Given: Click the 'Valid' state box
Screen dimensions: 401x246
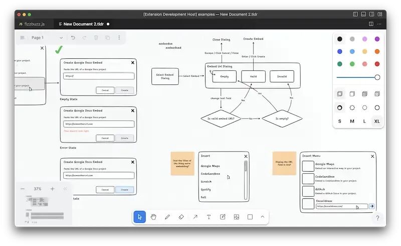Looking at the screenshot, I should 253,76.
